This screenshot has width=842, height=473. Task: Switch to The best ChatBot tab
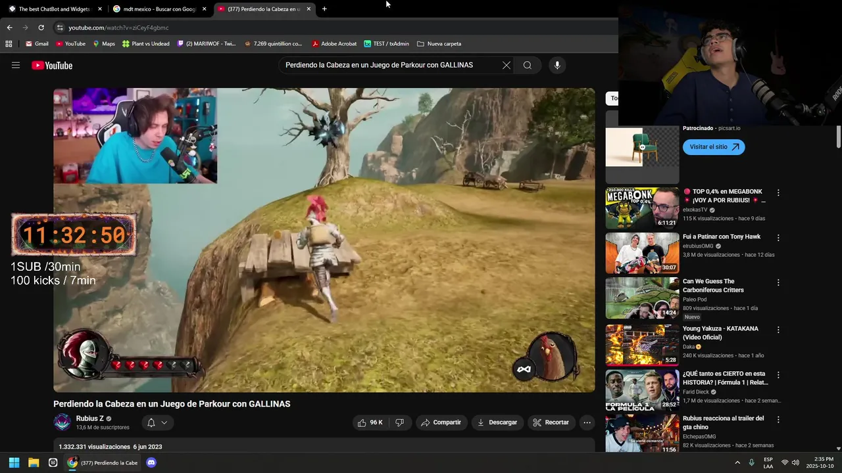[x=54, y=9]
